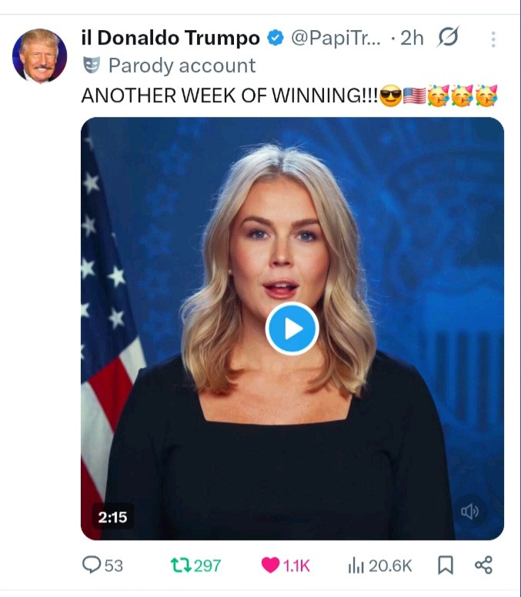
Task: Open the il Donaldo Trumpo profile avatar
Action: pos(39,56)
